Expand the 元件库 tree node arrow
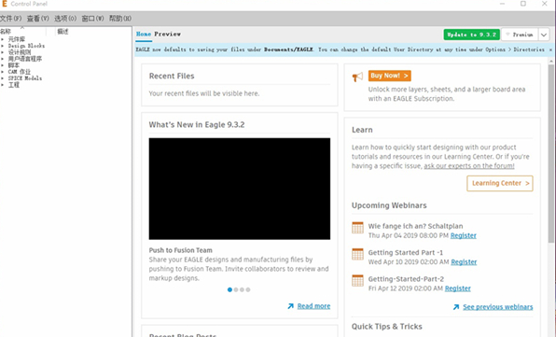 coord(3,39)
